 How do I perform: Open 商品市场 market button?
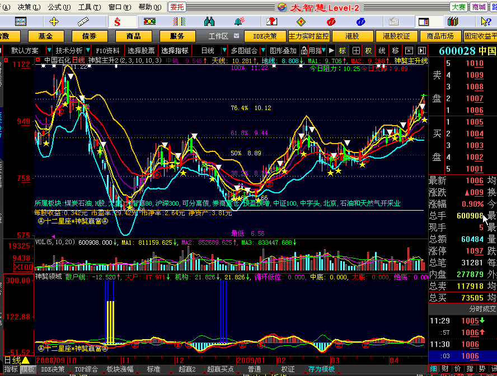click(x=440, y=36)
